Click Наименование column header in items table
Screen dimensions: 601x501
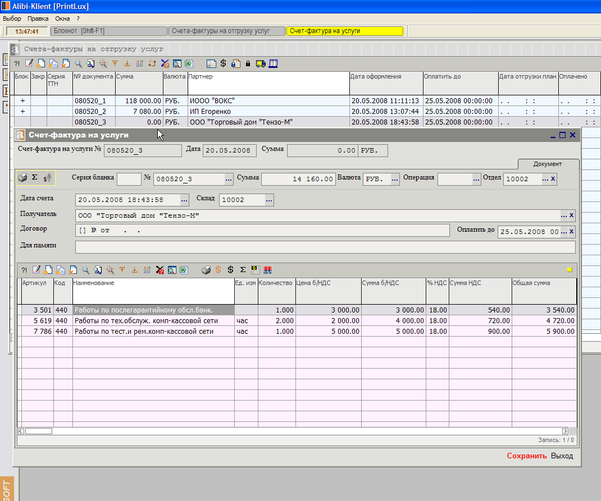(153, 291)
